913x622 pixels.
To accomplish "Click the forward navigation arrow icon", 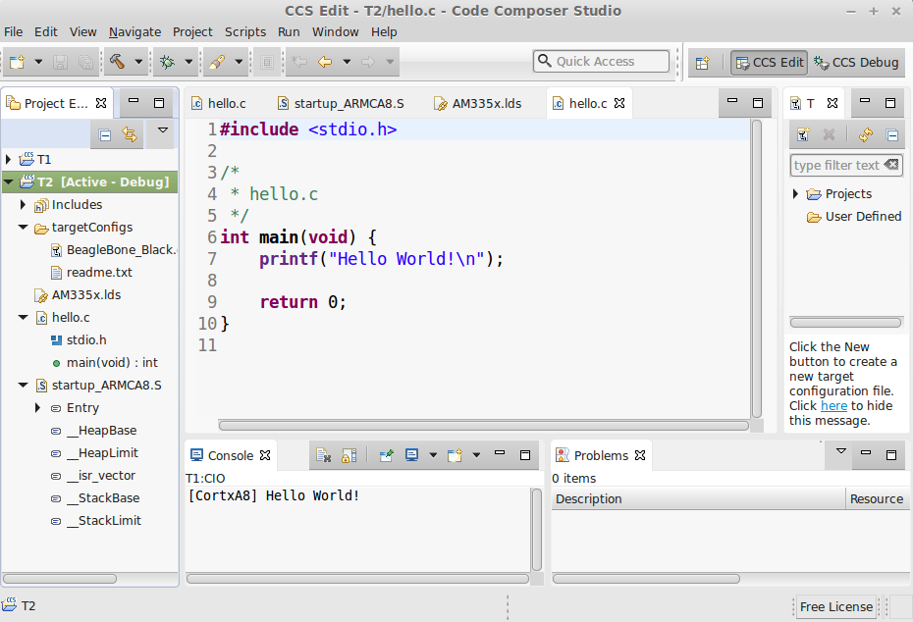I will [368, 62].
